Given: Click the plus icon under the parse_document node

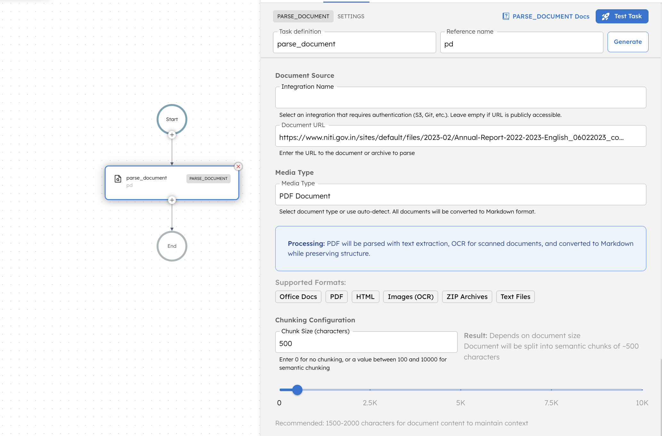Looking at the screenshot, I should tap(172, 200).
